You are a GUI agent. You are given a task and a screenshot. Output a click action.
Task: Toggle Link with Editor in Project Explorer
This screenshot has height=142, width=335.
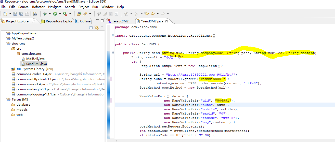[x=97, y=27]
